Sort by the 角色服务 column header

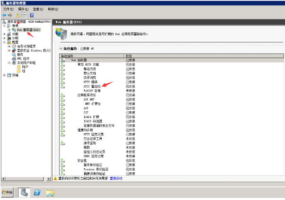point(92,56)
